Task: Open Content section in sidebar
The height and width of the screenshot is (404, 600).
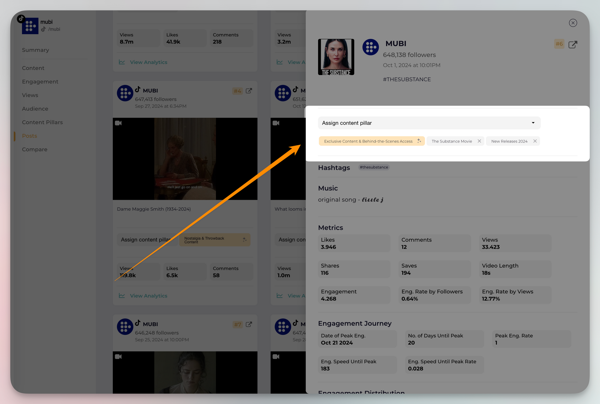Action: click(33, 68)
